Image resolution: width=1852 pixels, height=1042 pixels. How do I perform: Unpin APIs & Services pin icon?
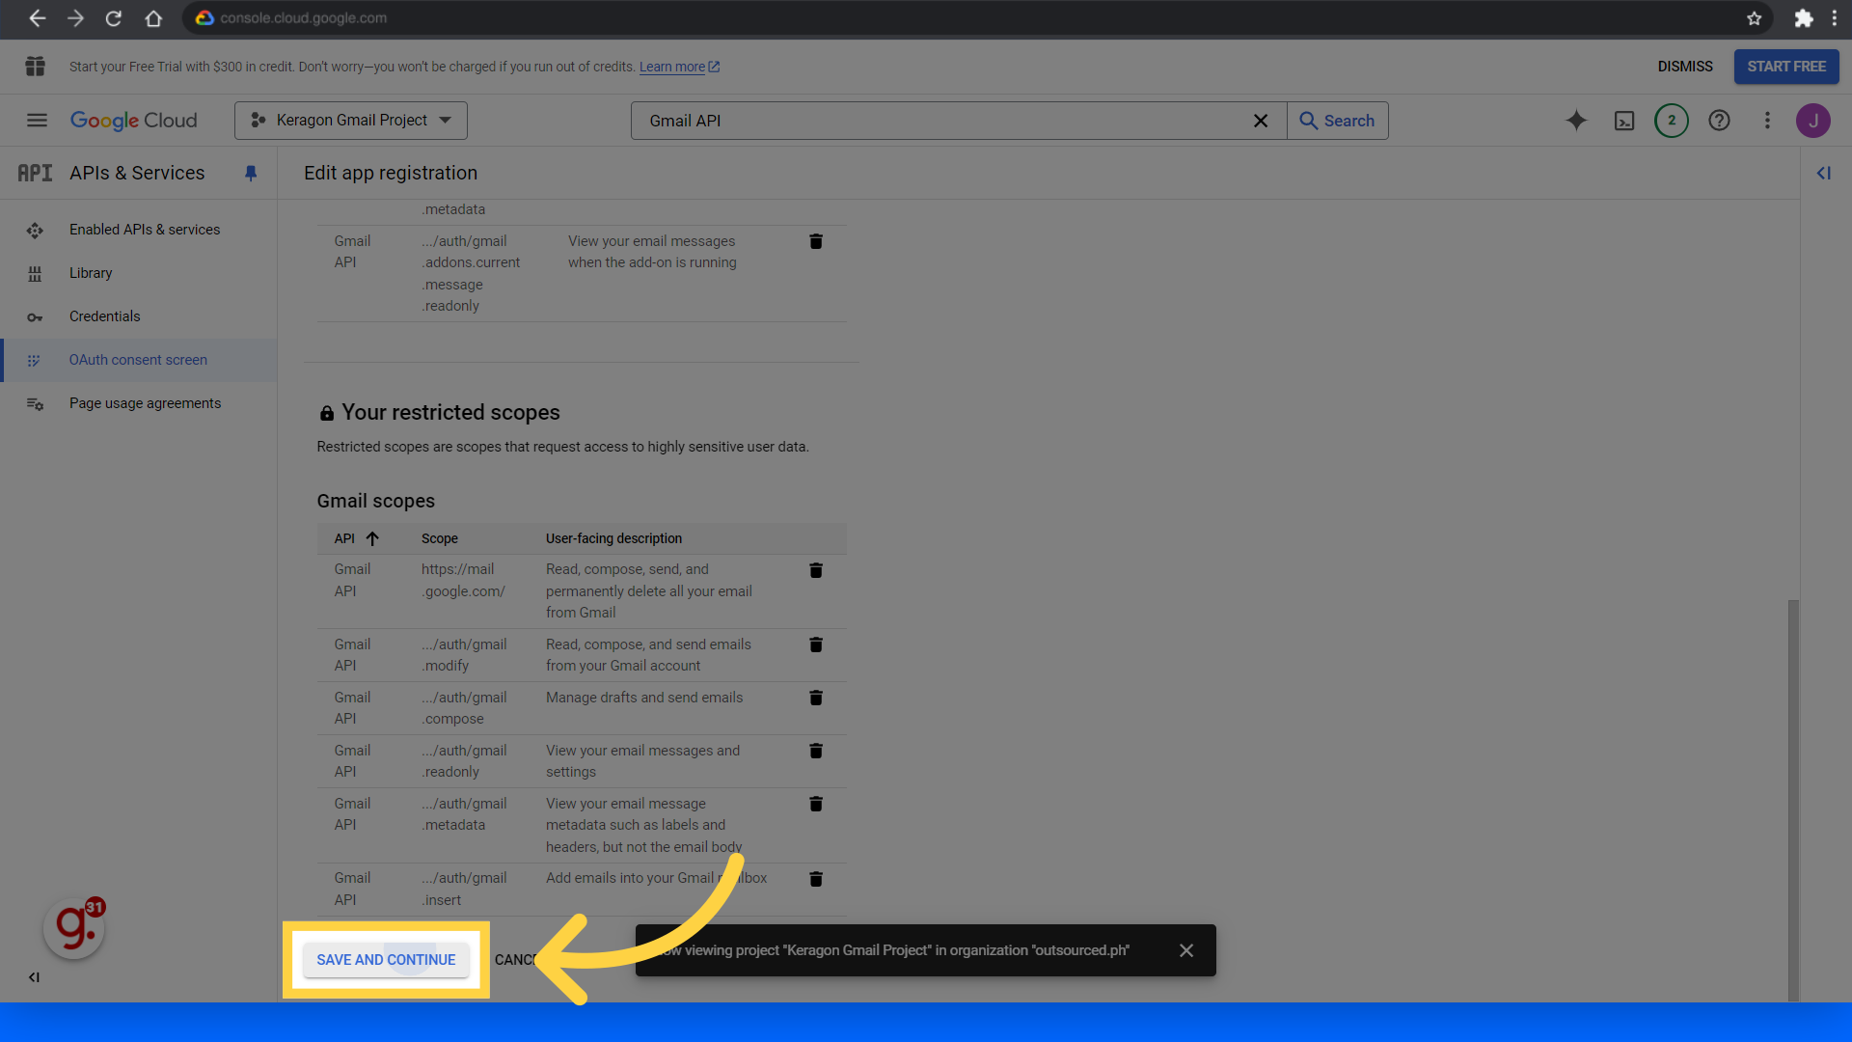[x=251, y=173]
